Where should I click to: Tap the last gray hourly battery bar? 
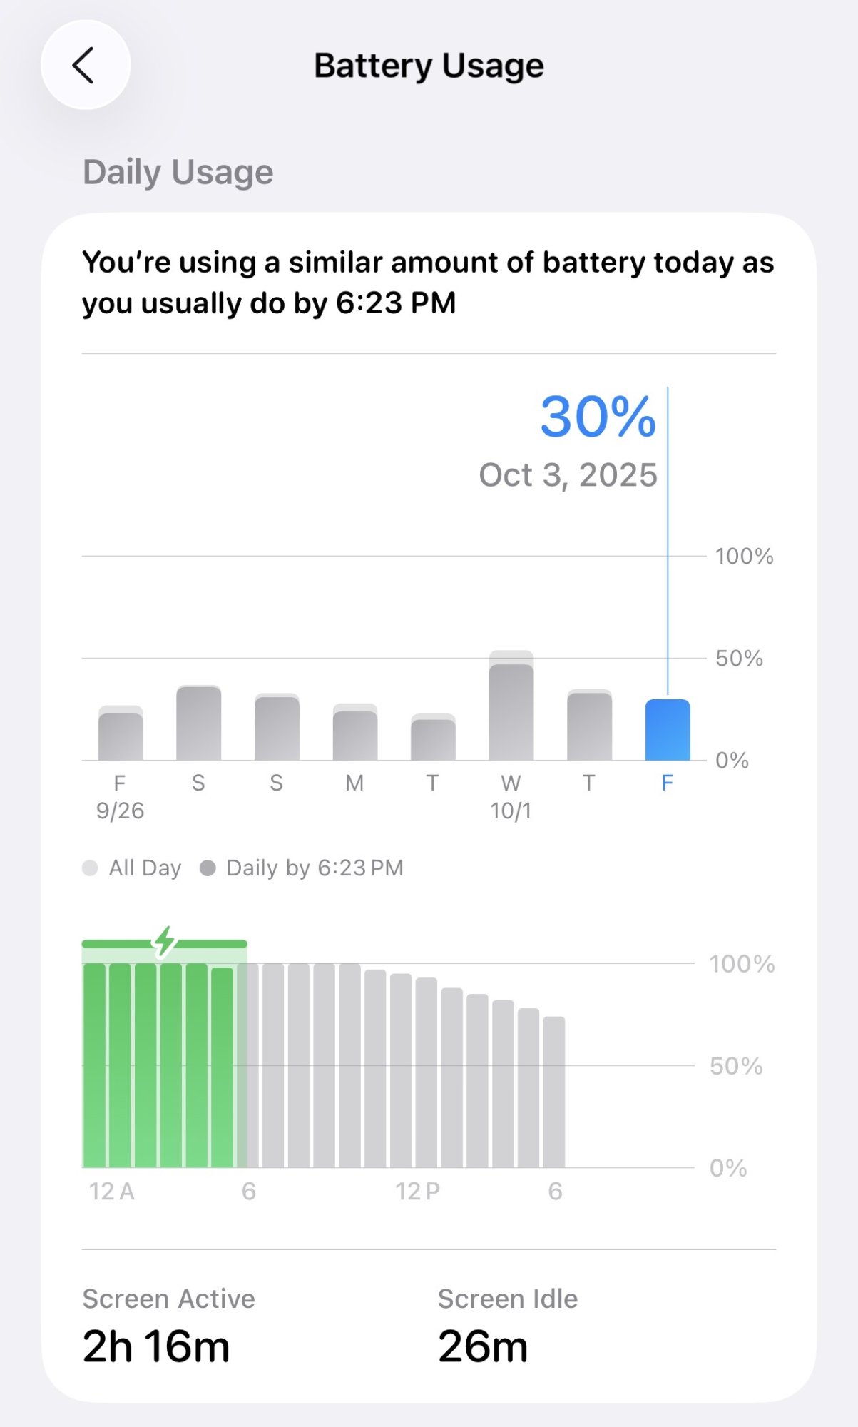click(554, 1092)
